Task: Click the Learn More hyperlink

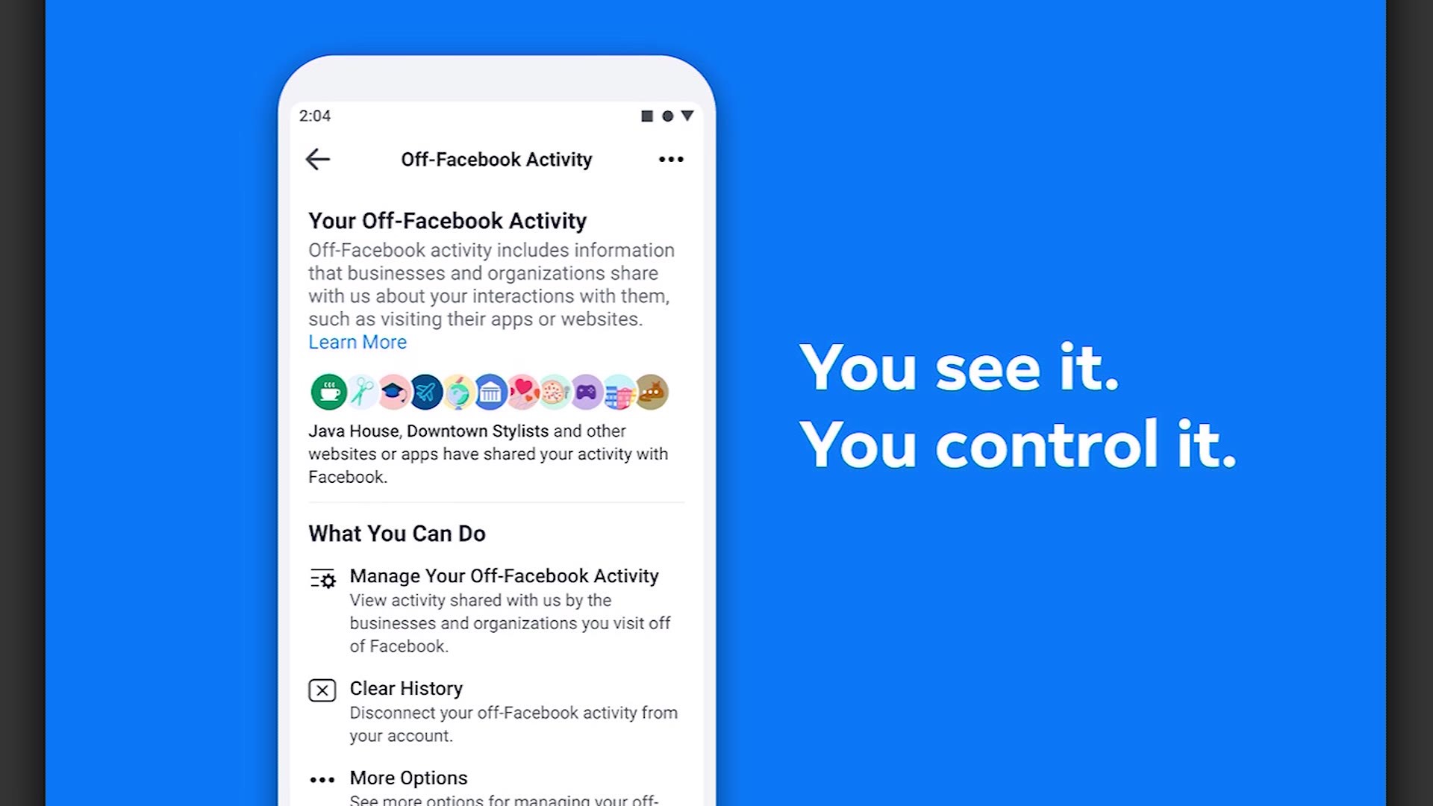Action: click(x=356, y=343)
